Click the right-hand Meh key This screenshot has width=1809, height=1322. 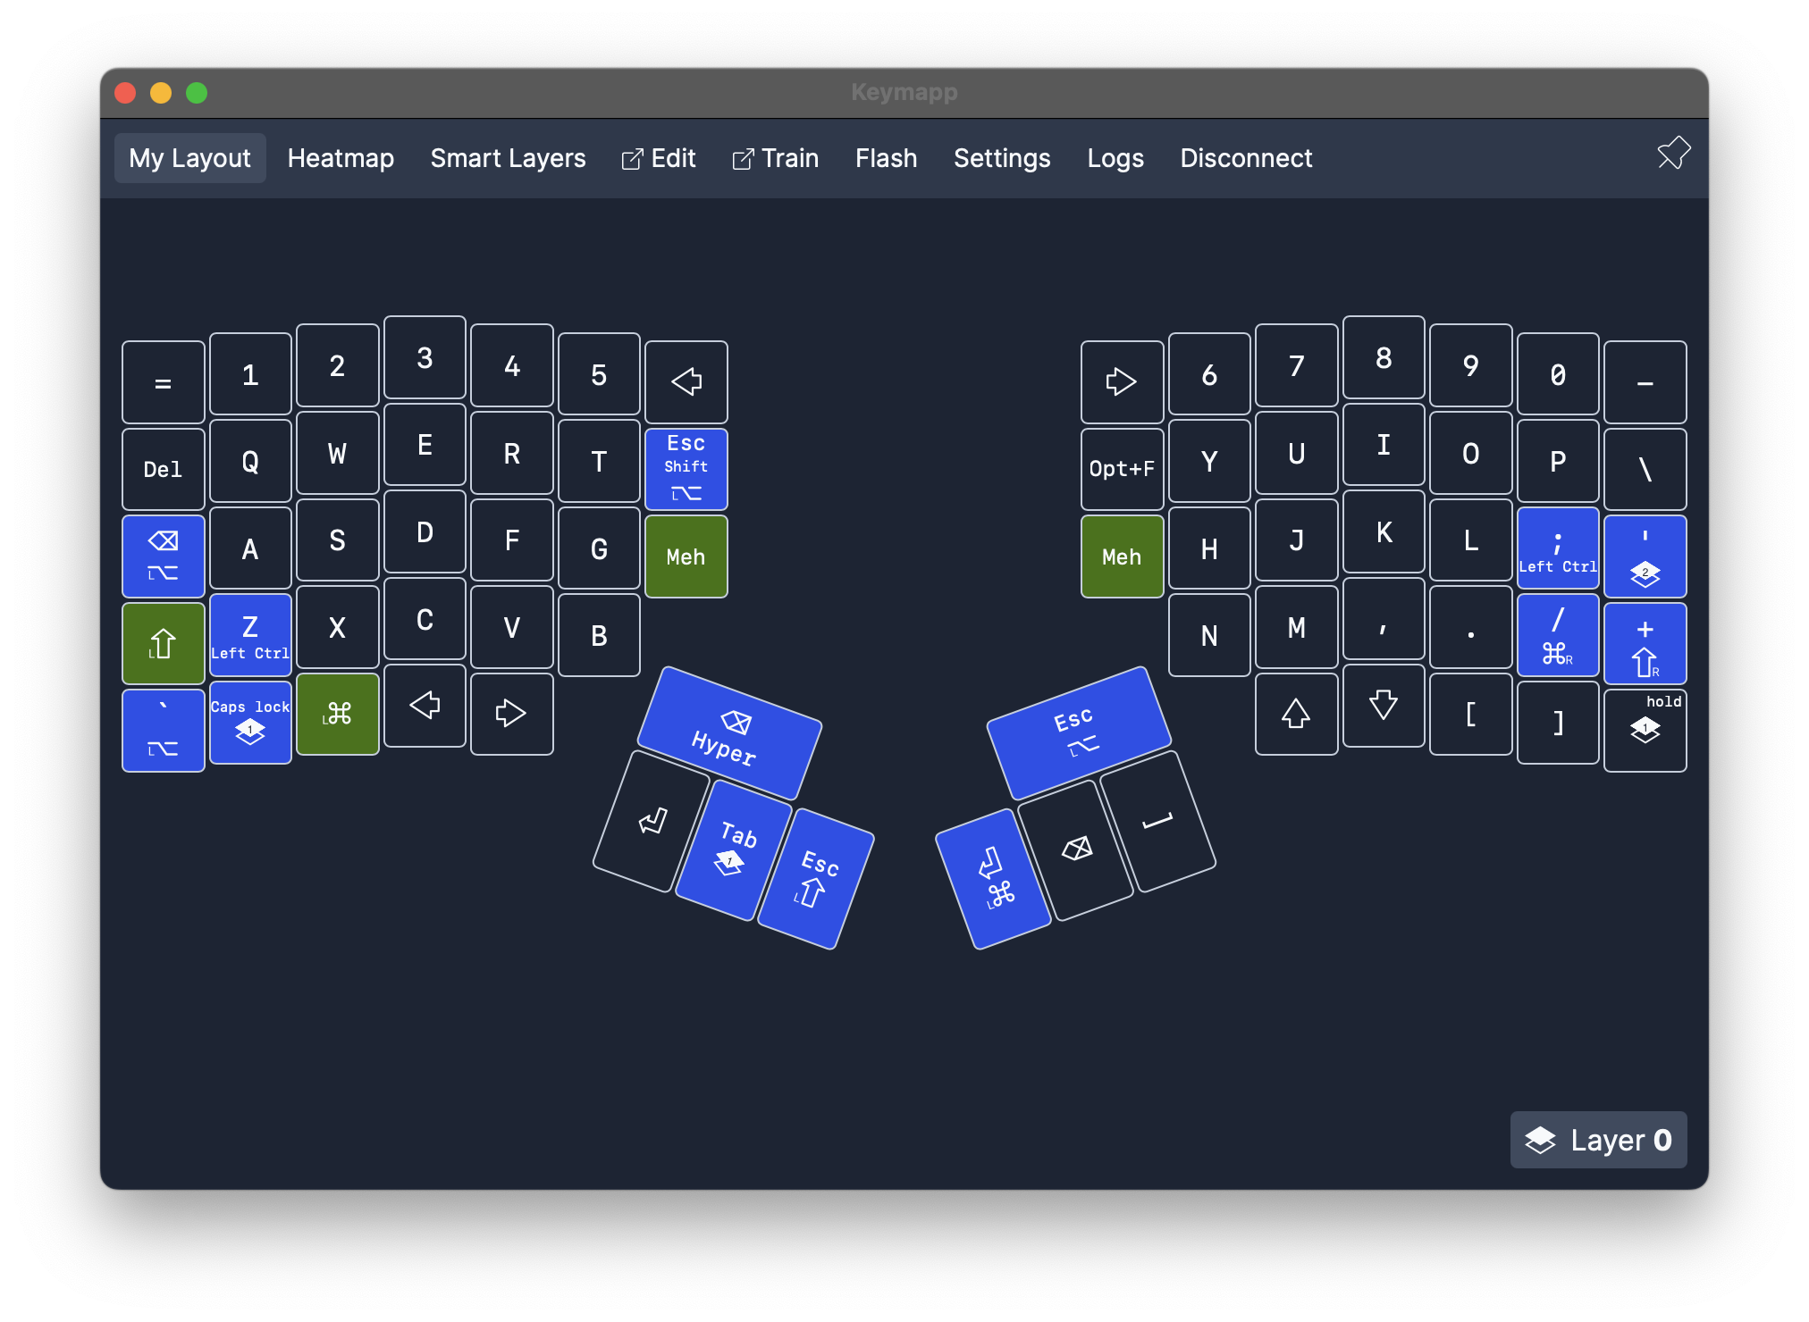tap(1122, 556)
